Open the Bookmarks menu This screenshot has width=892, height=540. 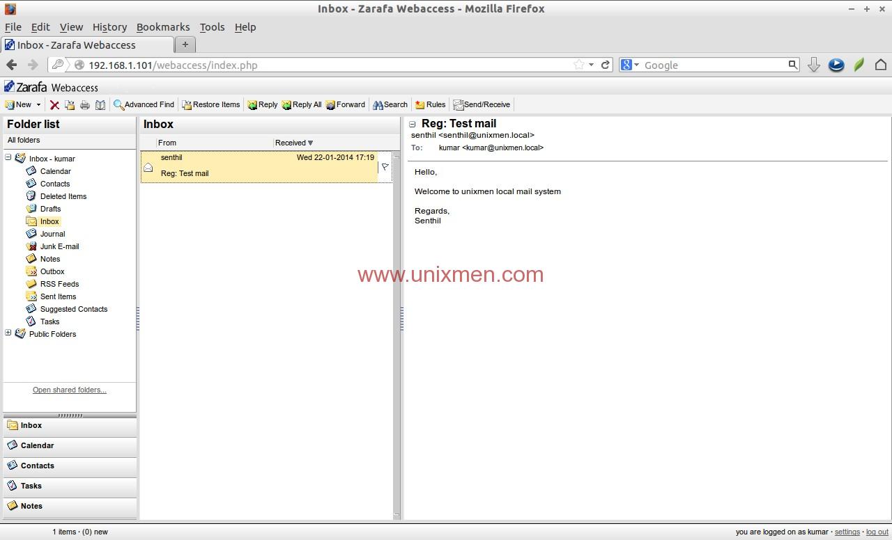coord(163,27)
